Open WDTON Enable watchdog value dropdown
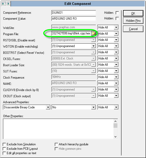The height and width of the screenshot is (158, 146). tap(93, 46)
